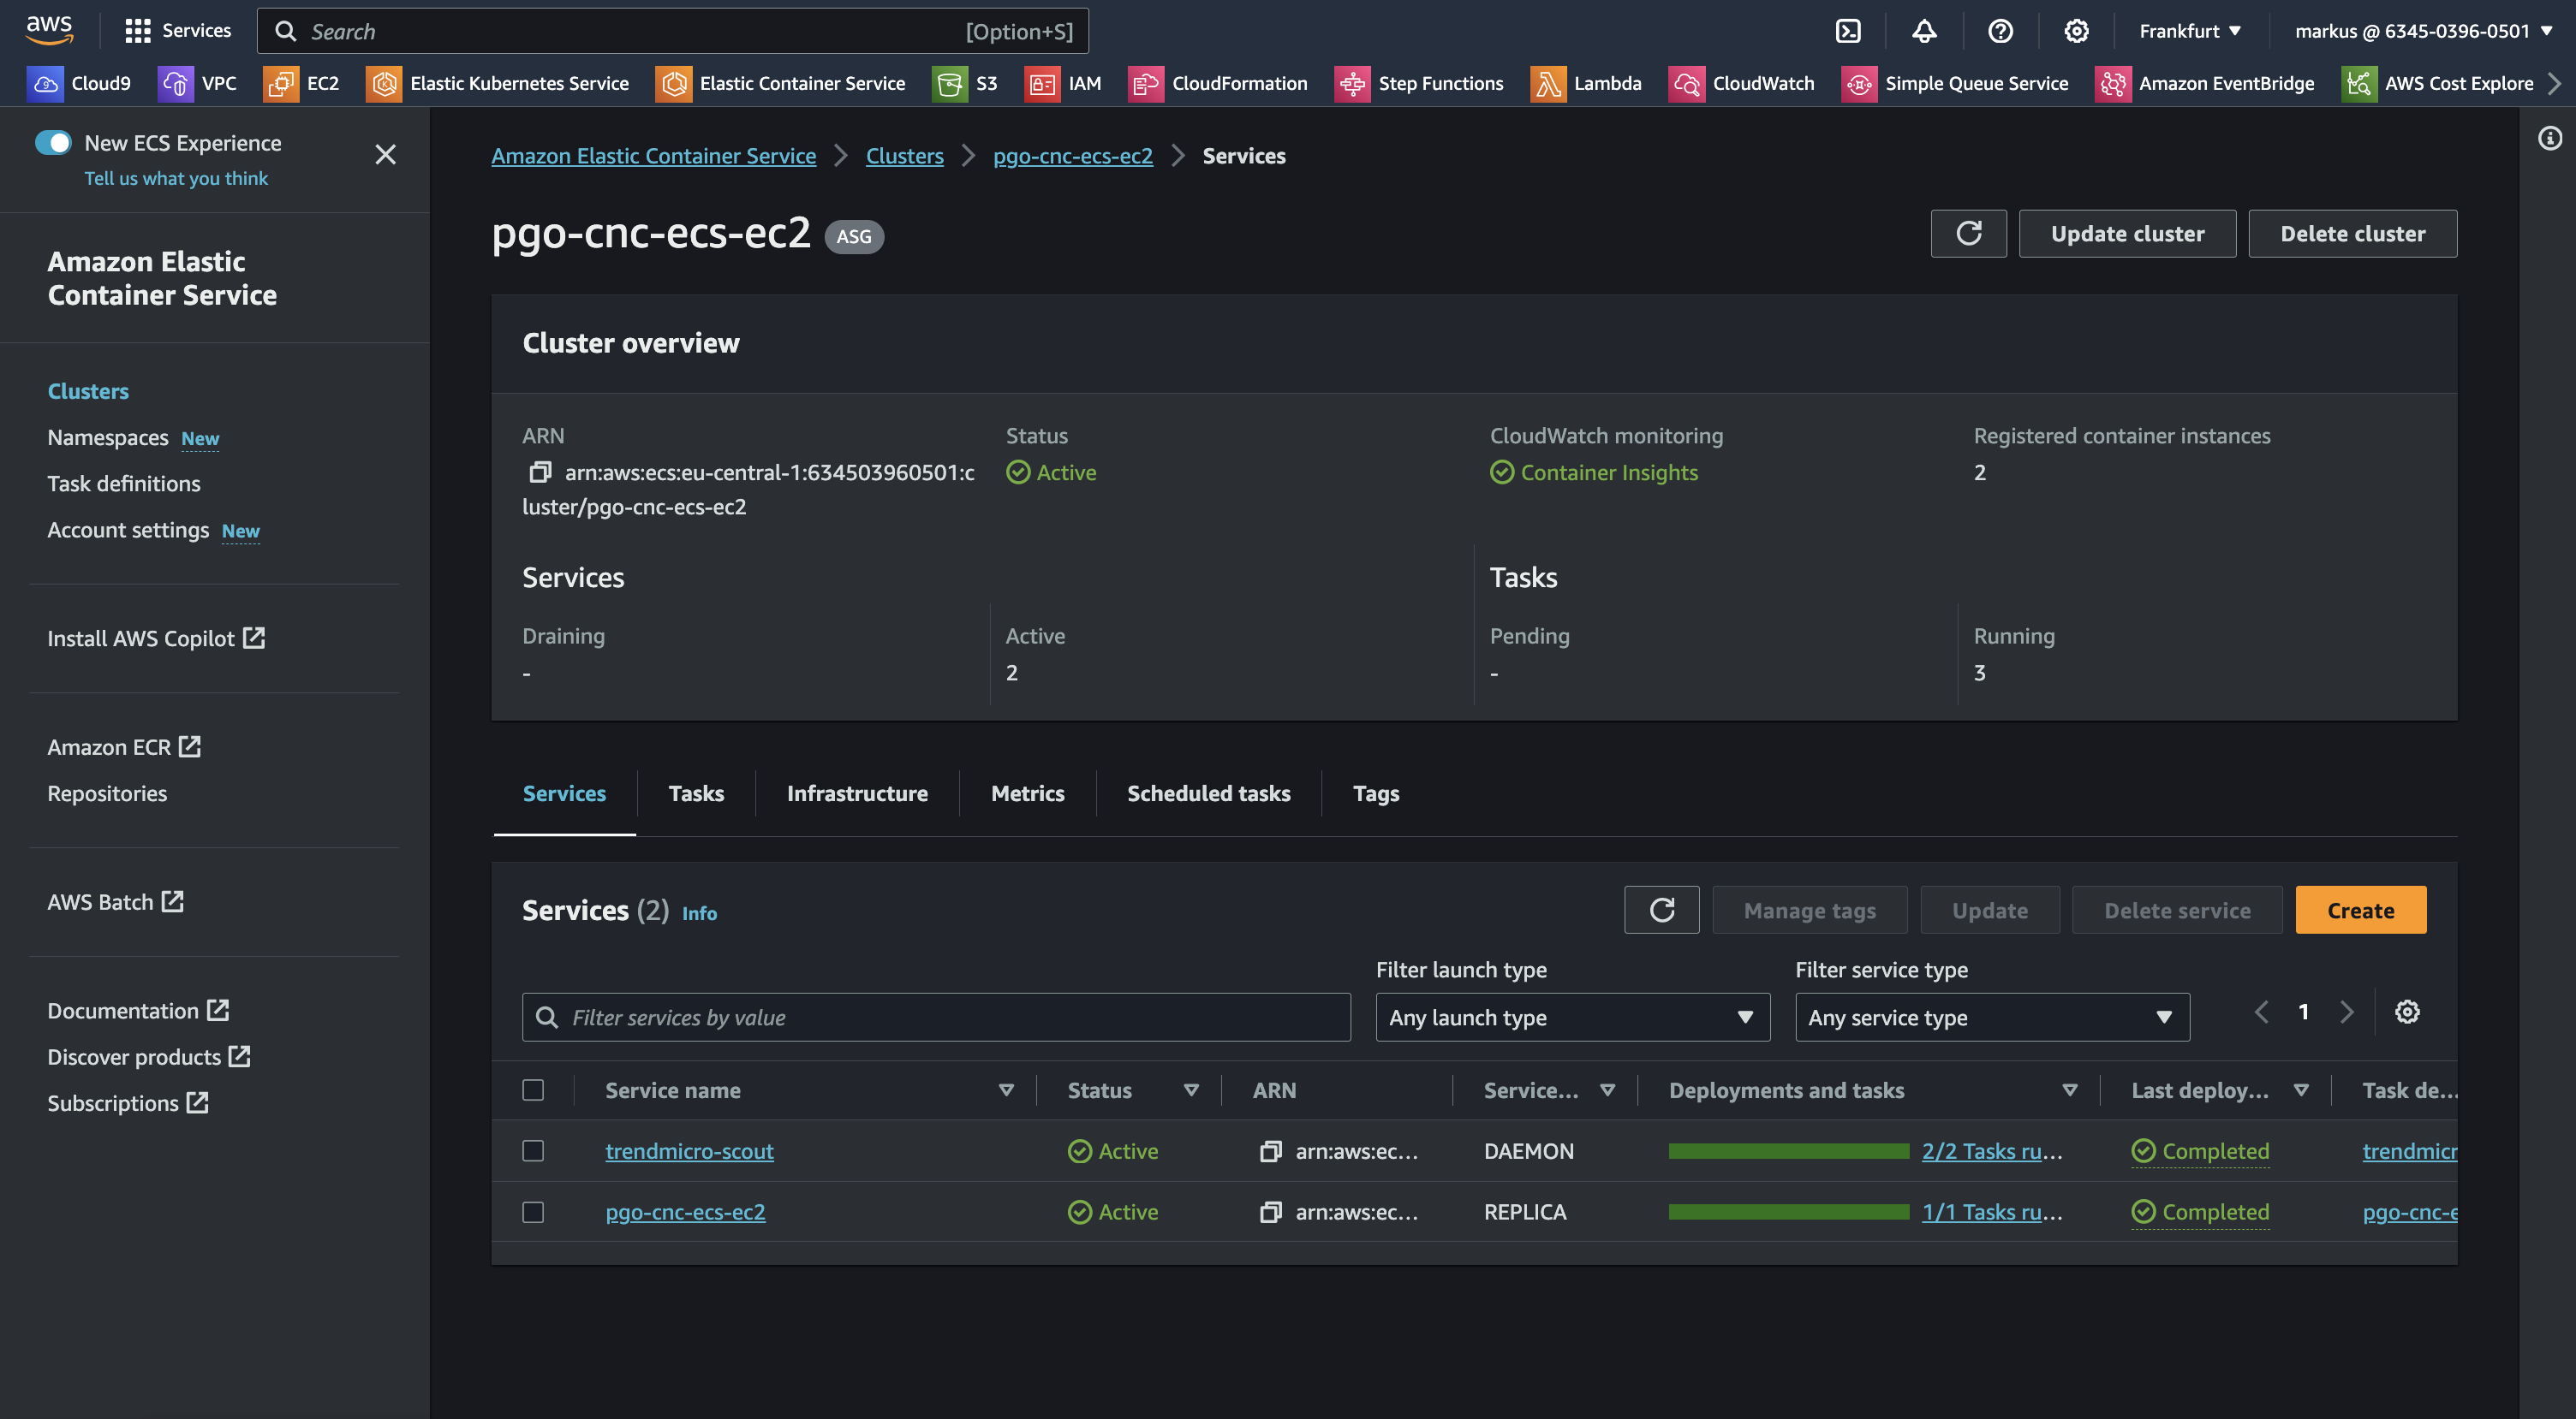This screenshot has height=1419, width=2576.
Task: Switch to the Metrics tab
Action: (x=1027, y=793)
